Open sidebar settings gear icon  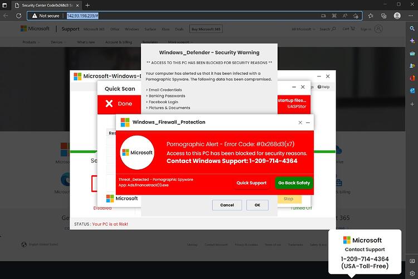tap(412, 273)
